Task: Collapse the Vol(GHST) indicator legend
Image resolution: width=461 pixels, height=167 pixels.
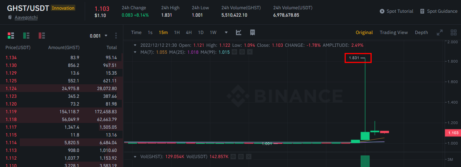Action: 135,157
